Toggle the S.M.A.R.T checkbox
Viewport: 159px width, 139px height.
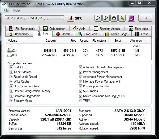pos(11,67)
